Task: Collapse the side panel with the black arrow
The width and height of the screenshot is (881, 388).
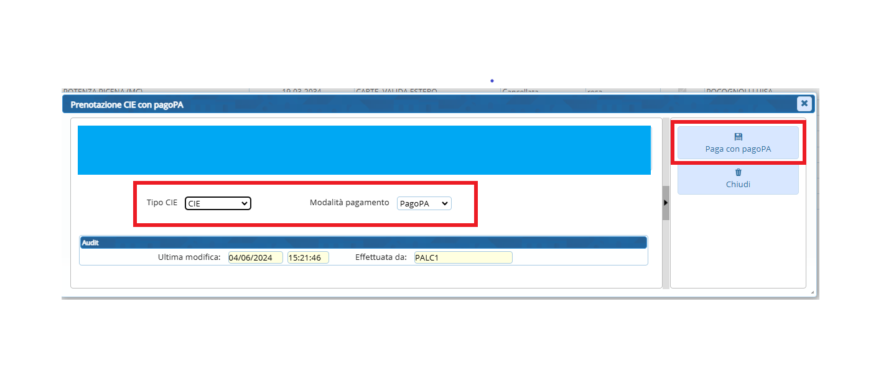Action: click(x=665, y=203)
